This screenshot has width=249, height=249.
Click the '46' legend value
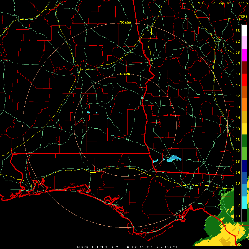click(238, 85)
